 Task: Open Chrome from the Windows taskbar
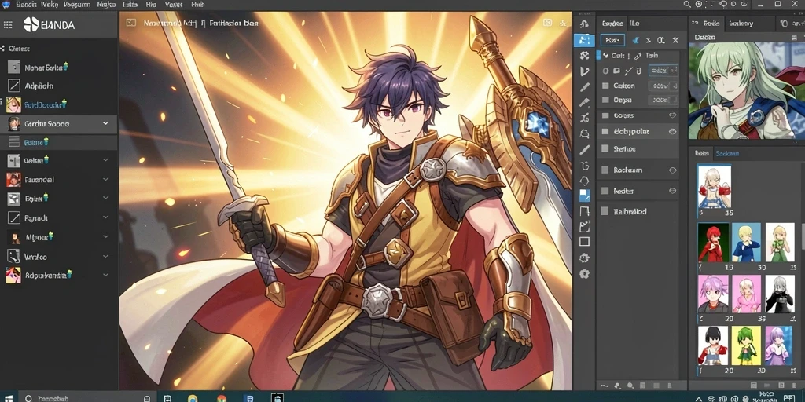pyautogui.click(x=221, y=398)
